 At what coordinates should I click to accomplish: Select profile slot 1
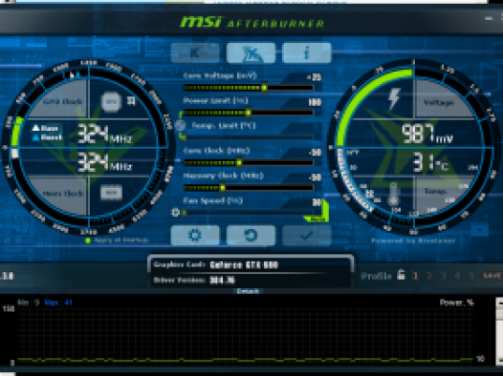(x=415, y=276)
